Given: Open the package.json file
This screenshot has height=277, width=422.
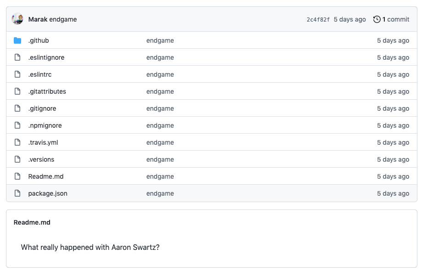Looking at the screenshot, I should (48, 193).
